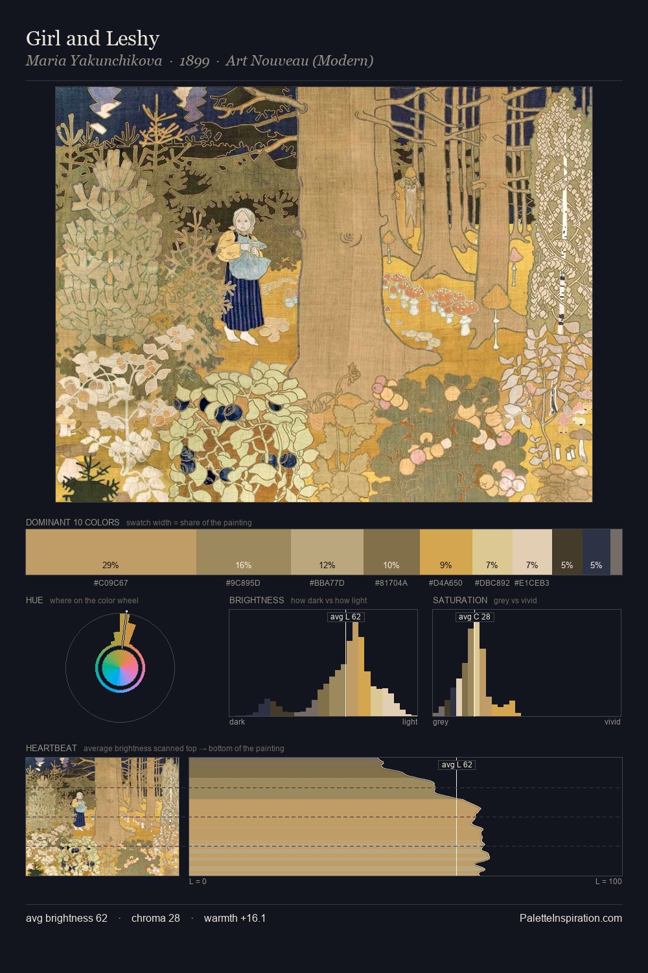648x973 pixels.
Task: Click the 'dark' axis label
Action: (x=237, y=722)
